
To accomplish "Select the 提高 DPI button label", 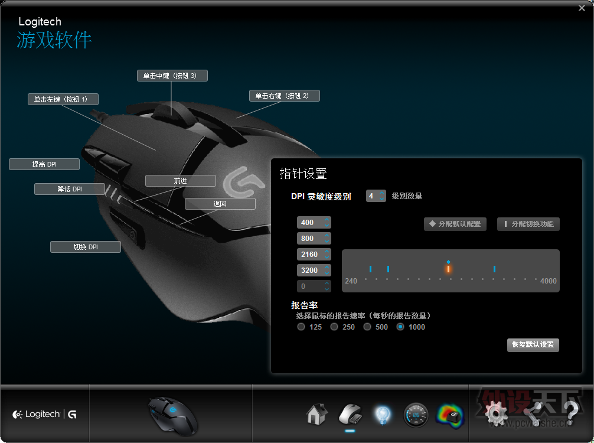I will tap(44, 164).
